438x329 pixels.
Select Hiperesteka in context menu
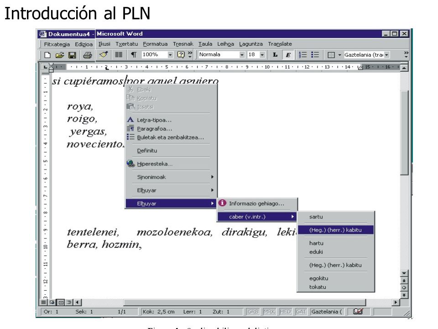tap(171, 164)
